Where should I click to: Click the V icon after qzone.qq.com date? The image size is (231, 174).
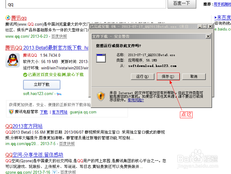pos(55,172)
